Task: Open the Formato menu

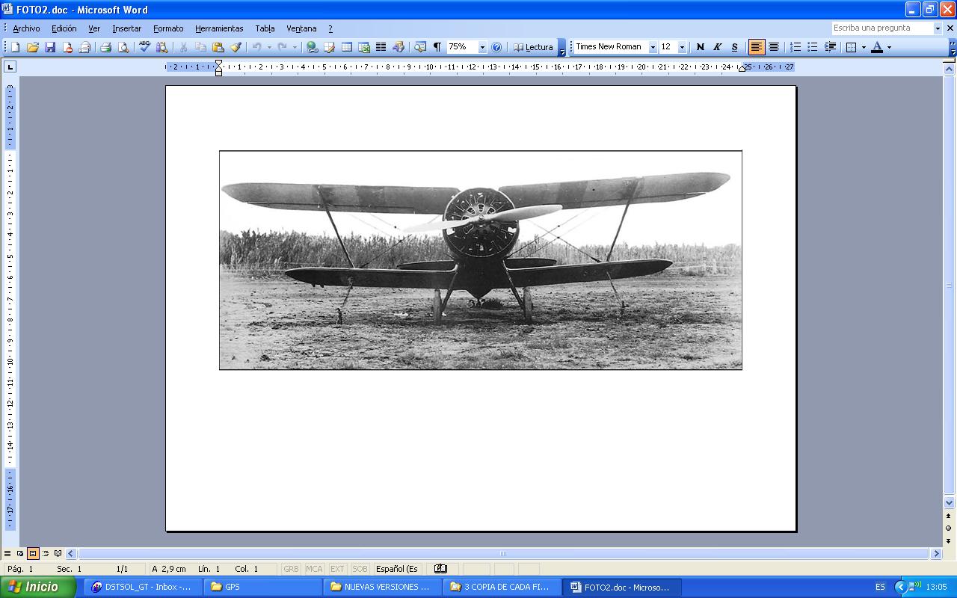Action: (168, 28)
